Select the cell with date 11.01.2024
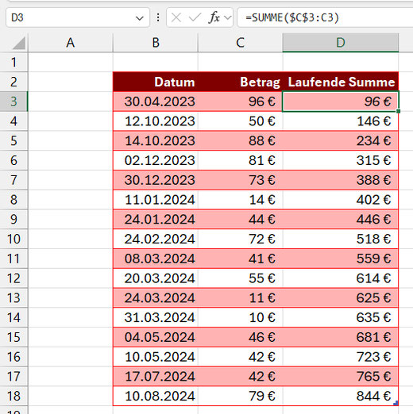413x414 pixels. click(x=156, y=200)
